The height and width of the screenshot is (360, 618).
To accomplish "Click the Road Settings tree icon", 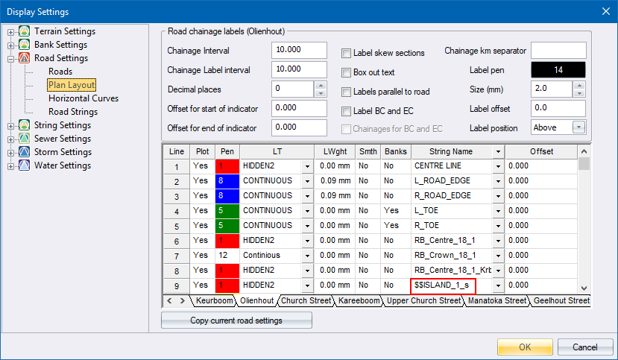I will [x=25, y=58].
